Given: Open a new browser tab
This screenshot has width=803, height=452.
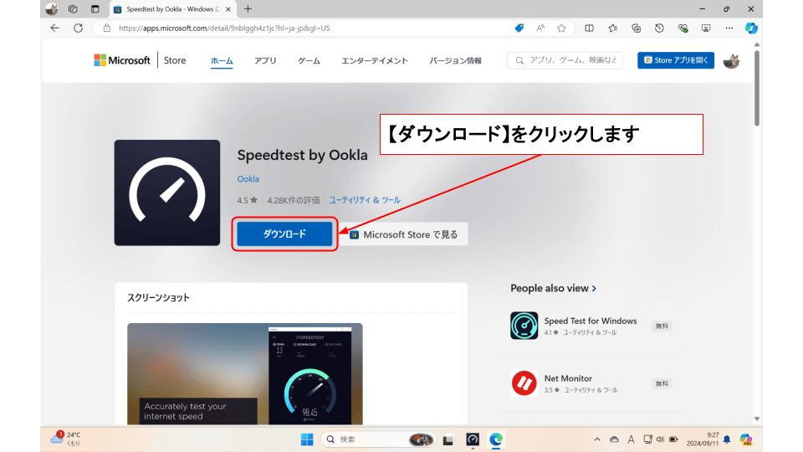Looking at the screenshot, I should [x=248, y=9].
